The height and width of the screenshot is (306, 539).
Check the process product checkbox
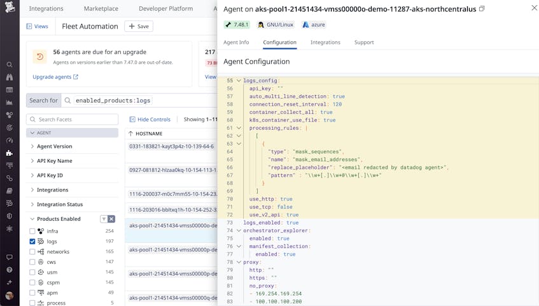pos(32,303)
